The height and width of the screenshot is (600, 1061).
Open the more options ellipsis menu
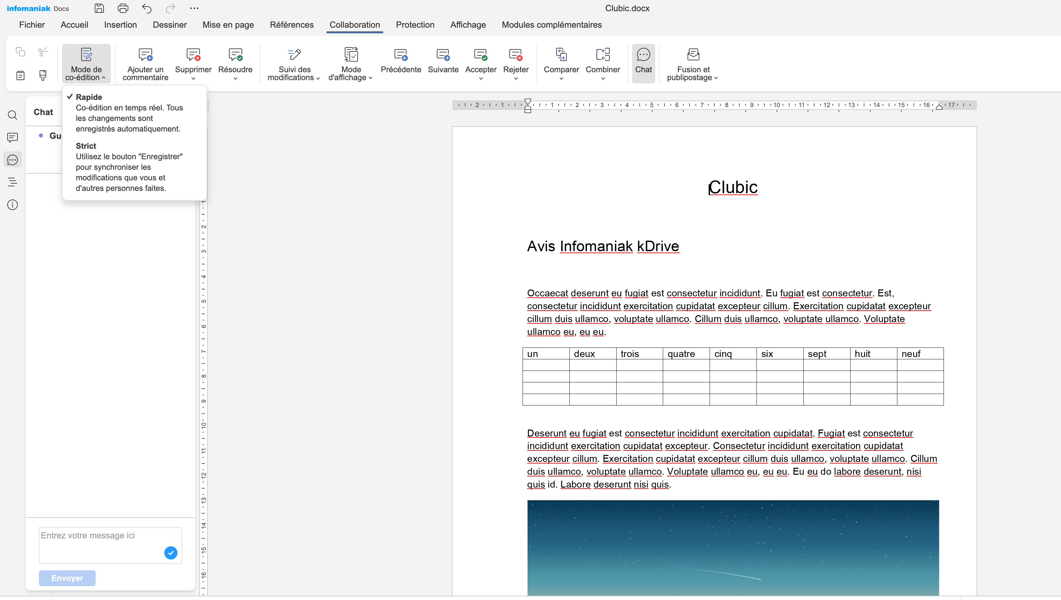pyautogui.click(x=194, y=8)
